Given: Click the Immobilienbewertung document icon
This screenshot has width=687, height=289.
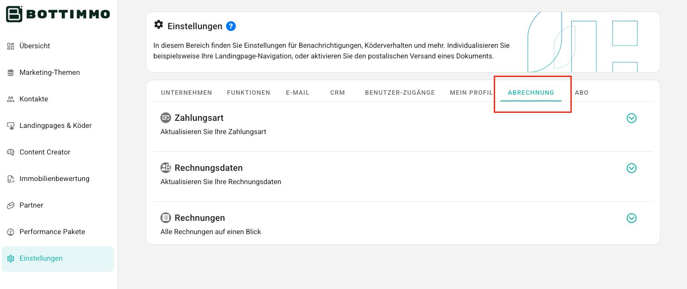Looking at the screenshot, I should pos(11,179).
